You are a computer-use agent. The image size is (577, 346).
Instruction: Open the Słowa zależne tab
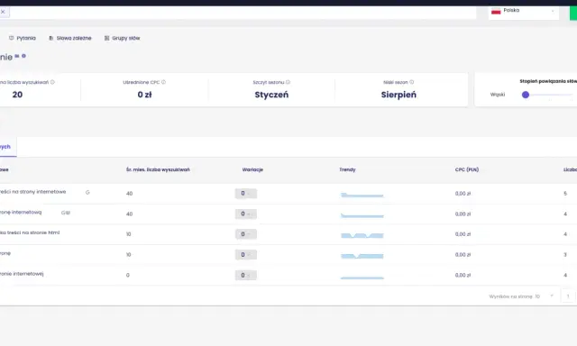pos(70,38)
